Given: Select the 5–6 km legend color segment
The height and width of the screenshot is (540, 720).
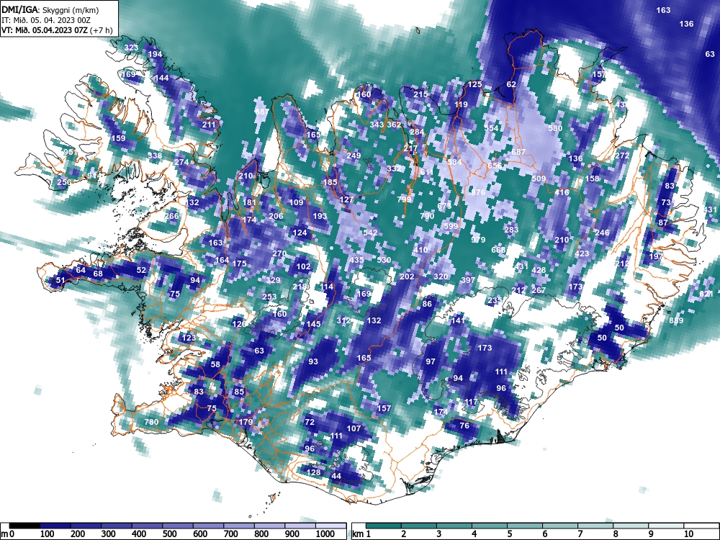Looking at the screenshot, I should (525, 526).
